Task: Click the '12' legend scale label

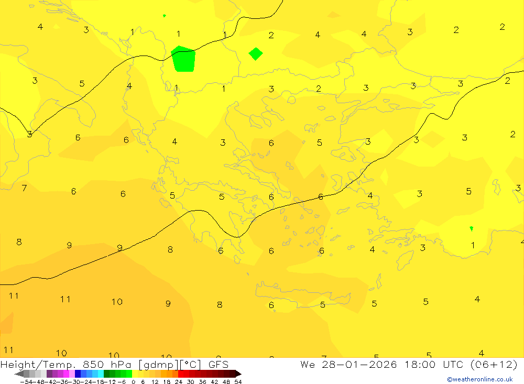Action: point(155,382)
